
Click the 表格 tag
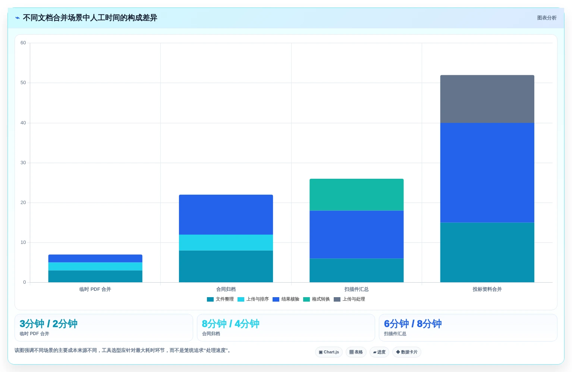[356, 352]
